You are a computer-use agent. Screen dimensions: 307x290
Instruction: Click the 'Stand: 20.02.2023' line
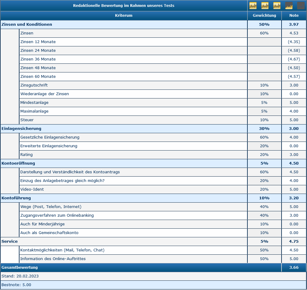(20, 276)
